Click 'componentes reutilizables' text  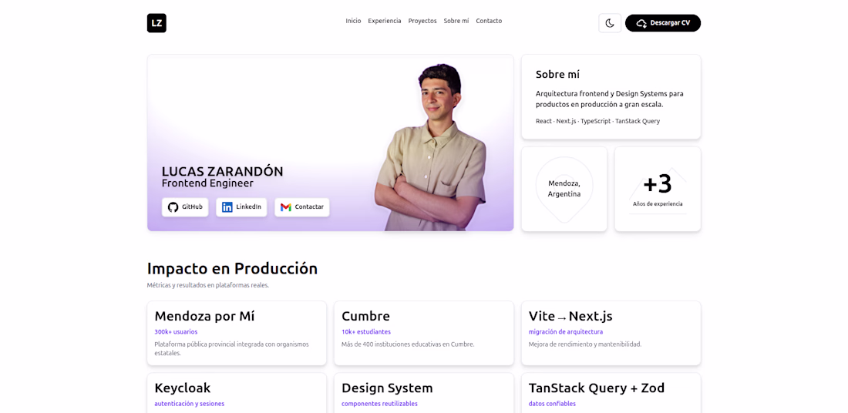[x=379, y=404]
